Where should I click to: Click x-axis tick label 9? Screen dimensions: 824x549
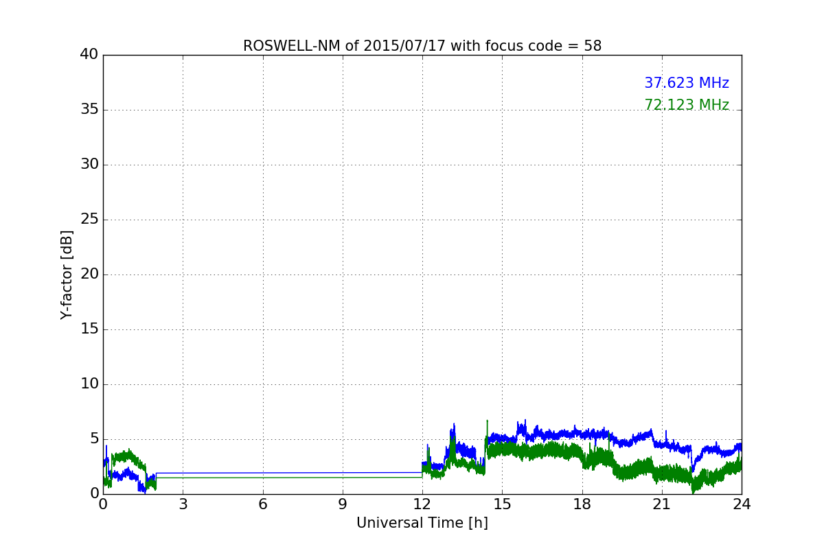pos(343,504)
